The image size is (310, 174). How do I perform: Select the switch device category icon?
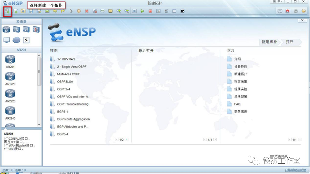point(16,30)
